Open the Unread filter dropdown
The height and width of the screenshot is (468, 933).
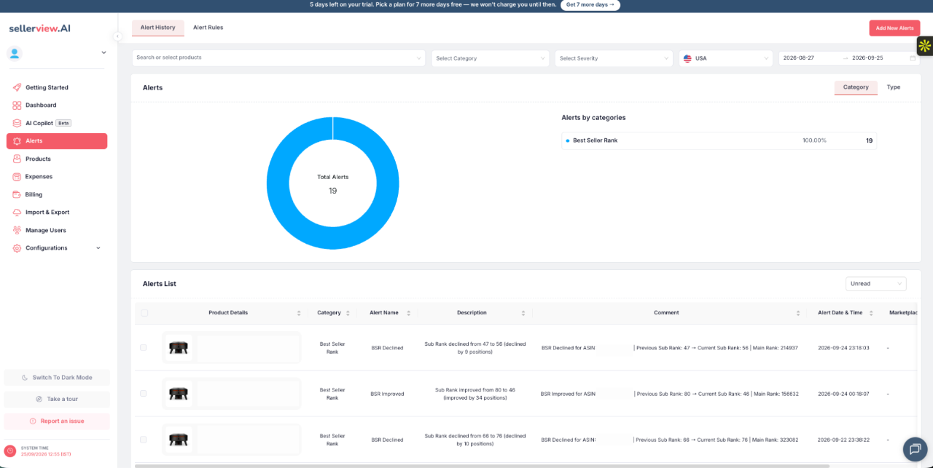pyautogui.click(x=876, y=284)
